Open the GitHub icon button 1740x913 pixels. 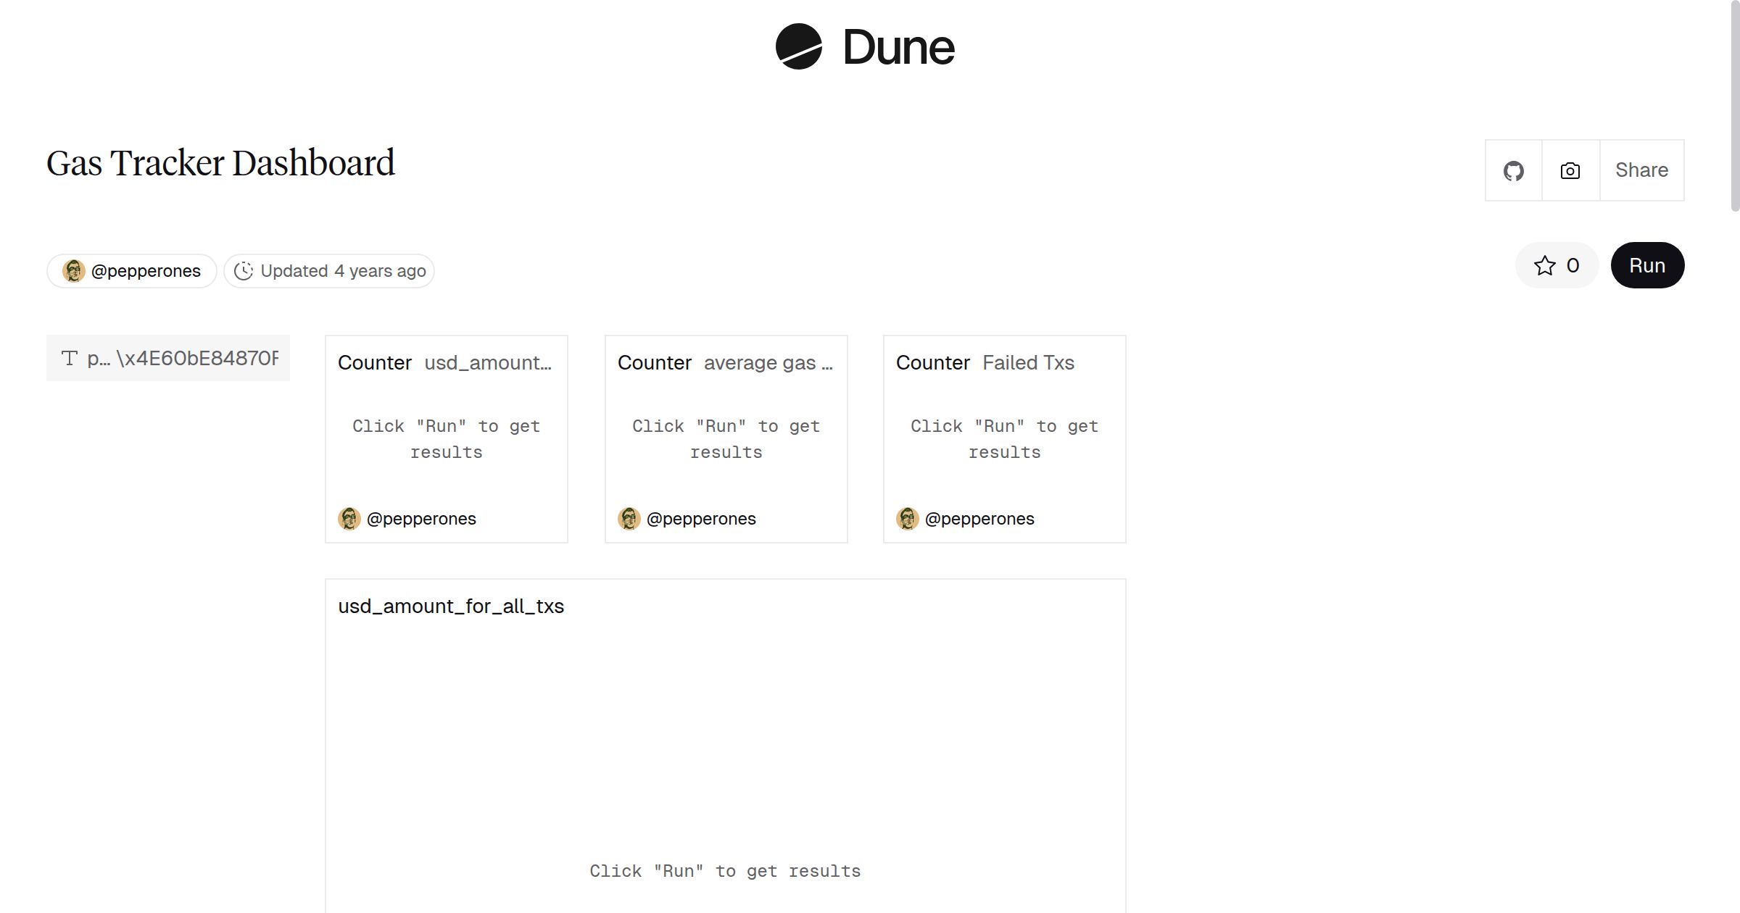tap(1513, 170)
